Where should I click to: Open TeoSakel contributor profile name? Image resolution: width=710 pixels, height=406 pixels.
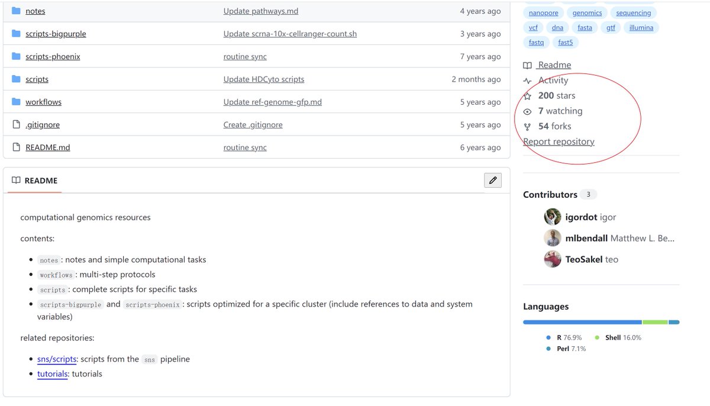585,260
